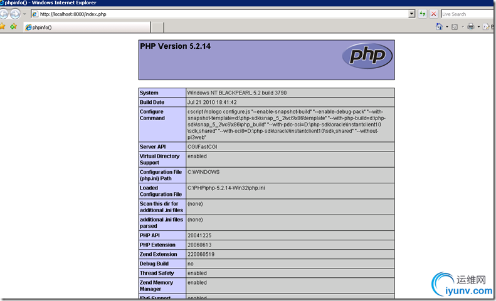This screenshot has width=496, height=301.
Task: Click the IE page icon in address bar
Action: 34,14
